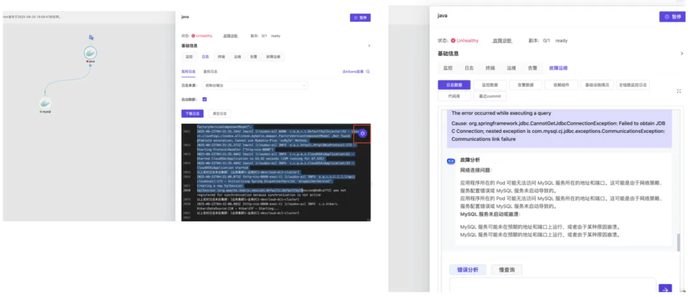Click the small blue icon above java node
This screenshot has height=297, width=693.
[x=91, y=38]
